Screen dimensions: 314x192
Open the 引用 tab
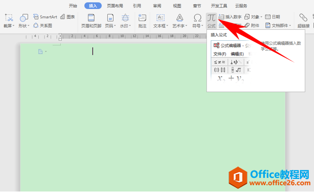pos(137,6)
